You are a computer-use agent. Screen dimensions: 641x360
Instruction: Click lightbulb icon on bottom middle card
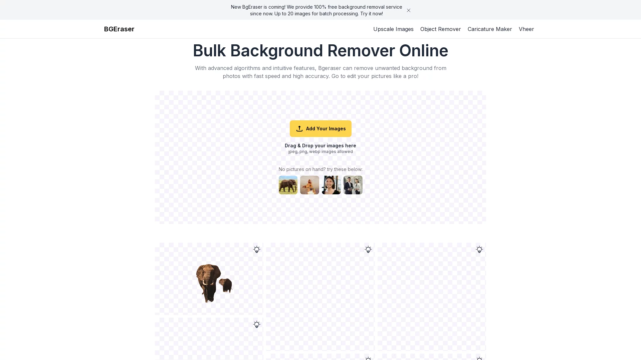click(368, 358)
